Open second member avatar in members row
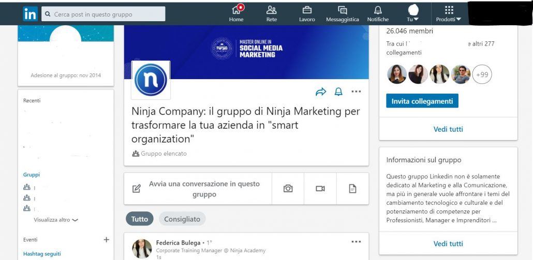 418,74
